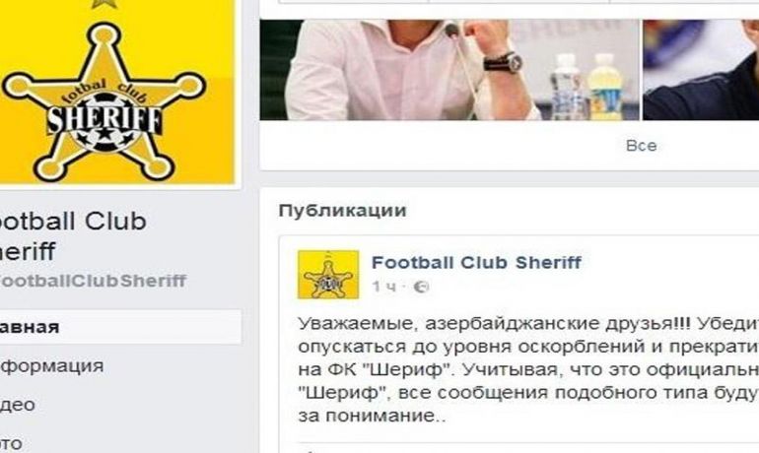759x453 pixels.
Task: Open the Главная tab in left sidebar
Action: tap(120, 327)
